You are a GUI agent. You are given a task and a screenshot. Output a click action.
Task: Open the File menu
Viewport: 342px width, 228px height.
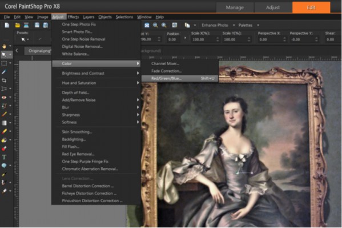point(7,17)
